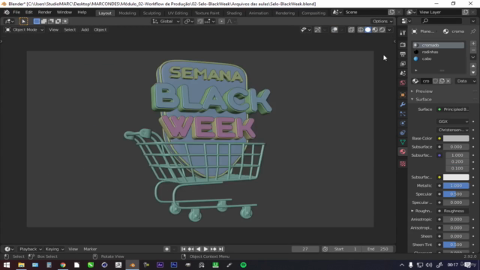480x270 pixels.
Task: Open the Object Data green triangle tab
Action: tap(403, 142)
